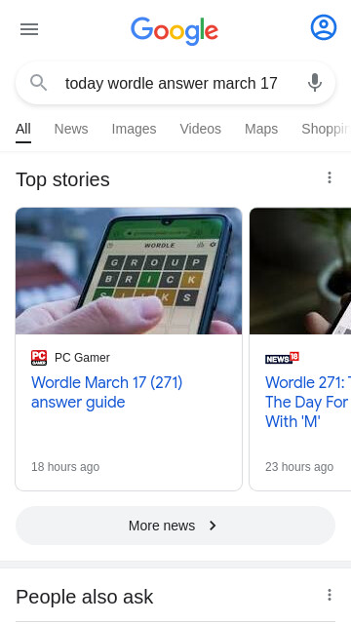351x624 pixels.
Task: Open Wordle March 17 (271) answer guide
Action: (x=106, y=392)
